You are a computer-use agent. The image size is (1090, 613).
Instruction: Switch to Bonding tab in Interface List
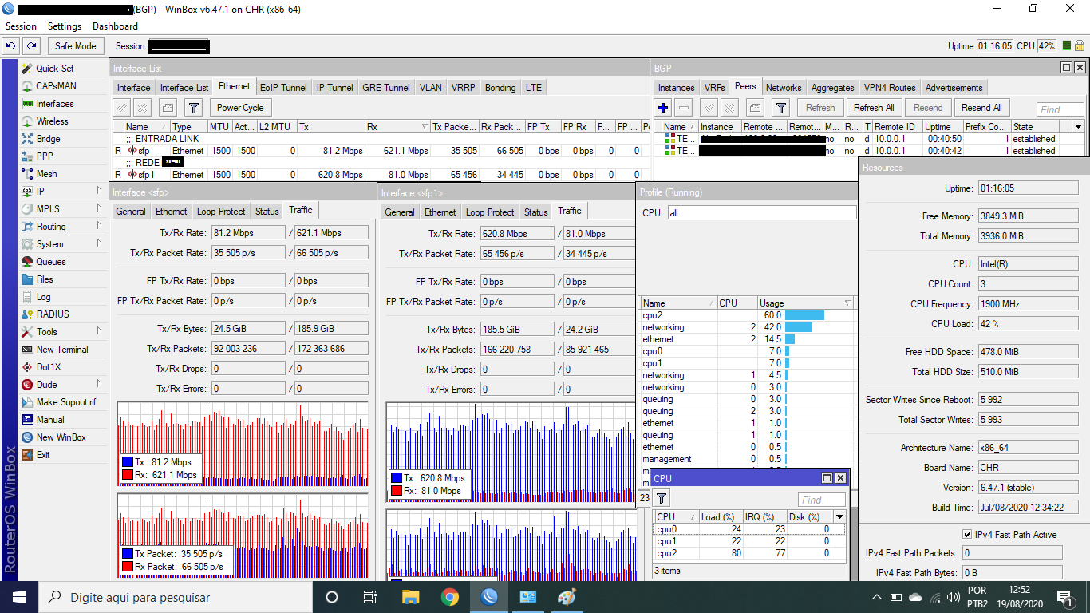click(x=500, y=88)
